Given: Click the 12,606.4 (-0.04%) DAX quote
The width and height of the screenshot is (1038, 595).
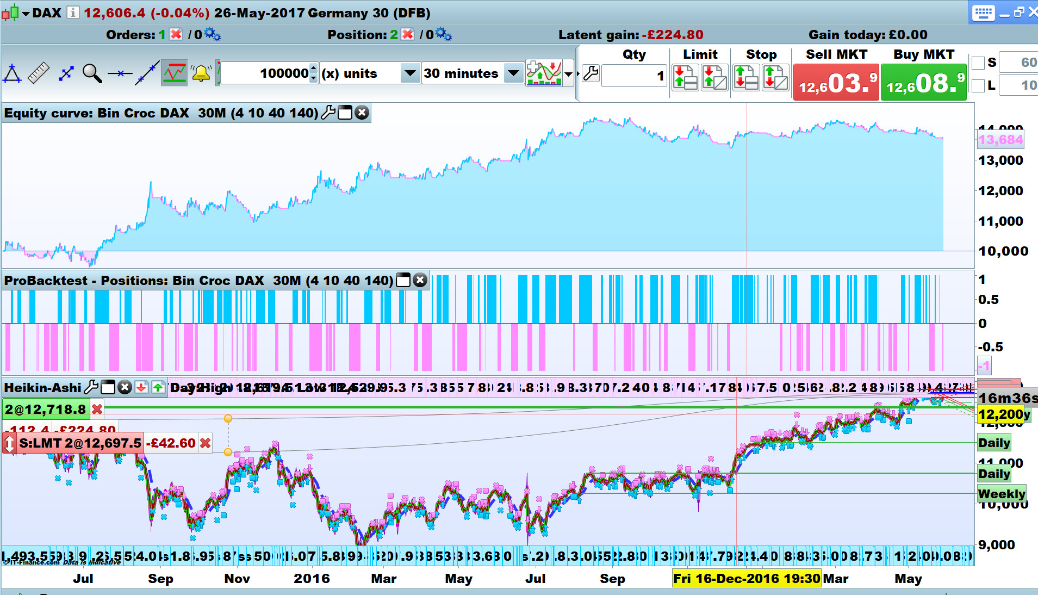Looking at the screenshot, I should 147,13.
